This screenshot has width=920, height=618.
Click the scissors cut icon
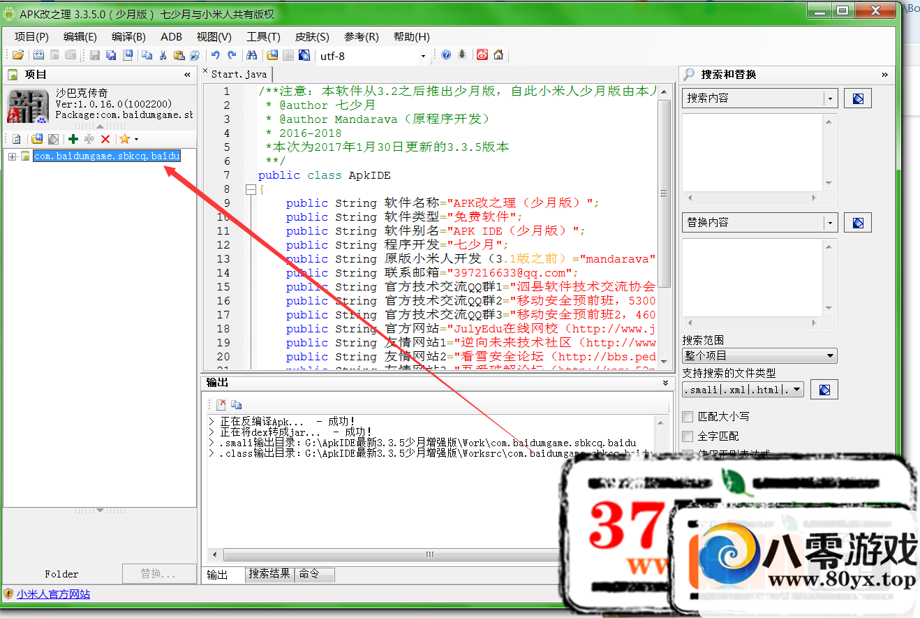(163, 55)
